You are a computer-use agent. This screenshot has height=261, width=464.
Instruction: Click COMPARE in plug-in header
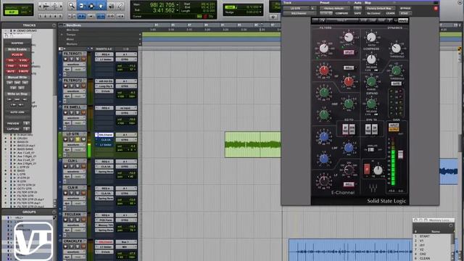341,13
